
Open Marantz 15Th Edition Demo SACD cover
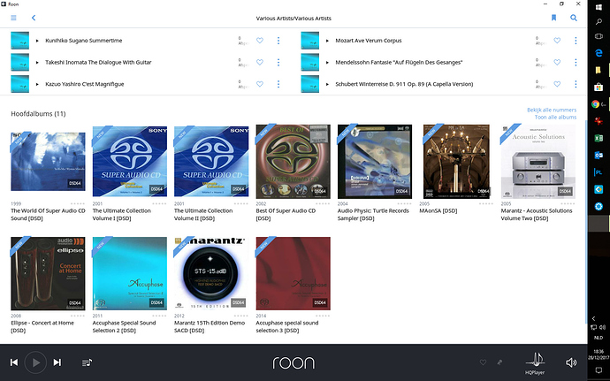(211, 273)
